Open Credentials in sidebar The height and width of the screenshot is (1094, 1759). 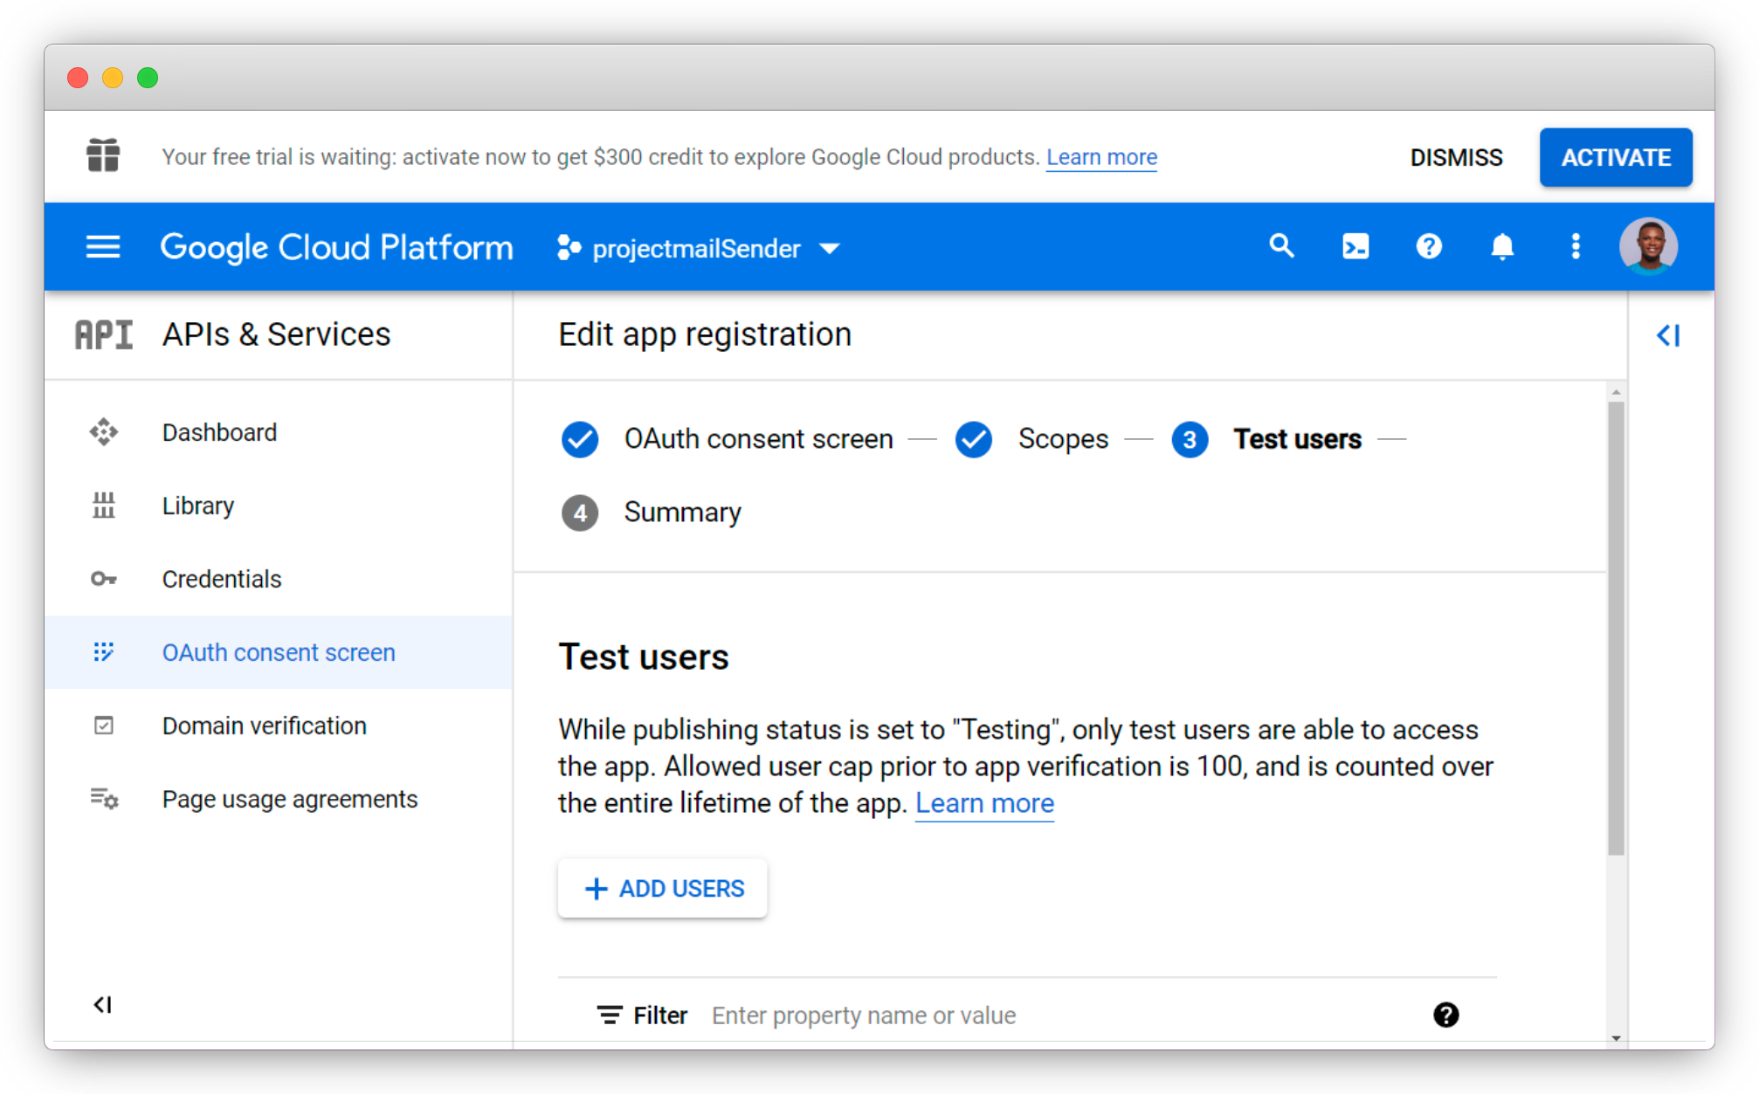coord(279,579)
